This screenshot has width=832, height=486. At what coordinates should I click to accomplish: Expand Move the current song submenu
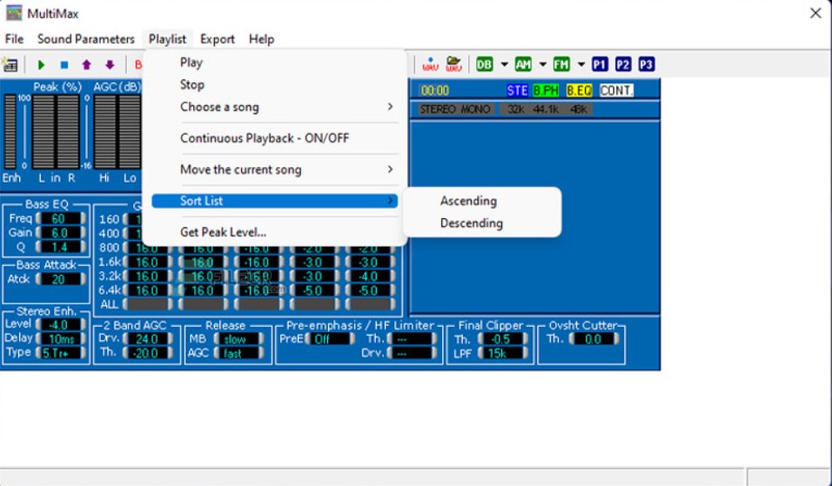pos(274,170)
